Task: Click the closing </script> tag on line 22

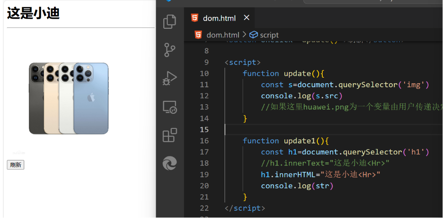Action: (x=245, y=208)
